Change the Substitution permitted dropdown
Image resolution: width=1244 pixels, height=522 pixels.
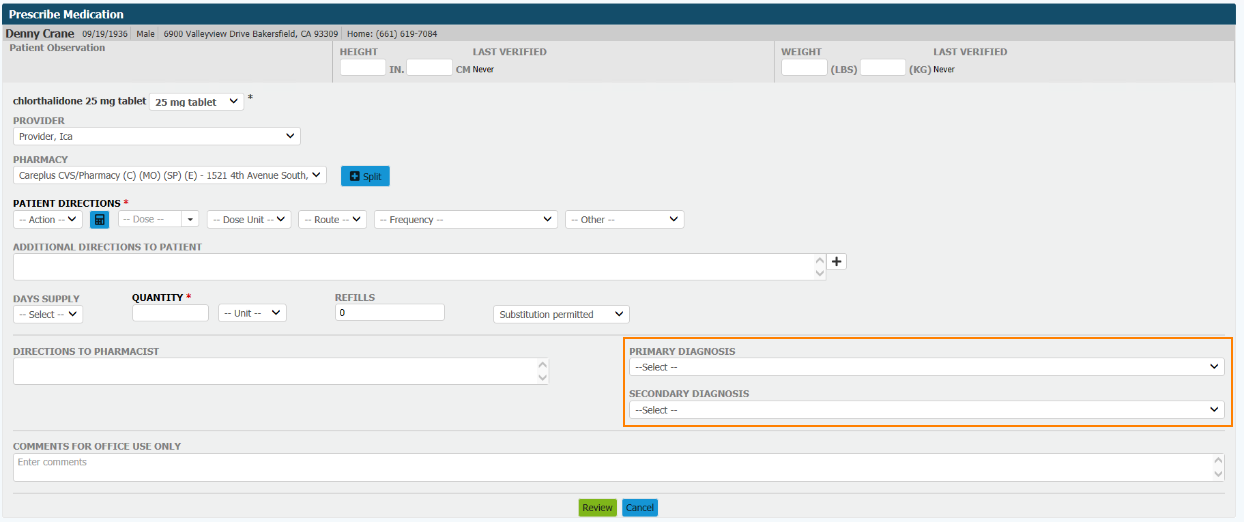(x=561, y=315)
